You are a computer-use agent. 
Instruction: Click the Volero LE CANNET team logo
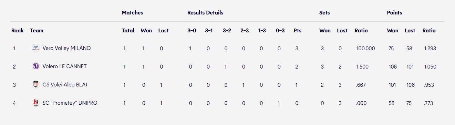(x=35, y=66)
